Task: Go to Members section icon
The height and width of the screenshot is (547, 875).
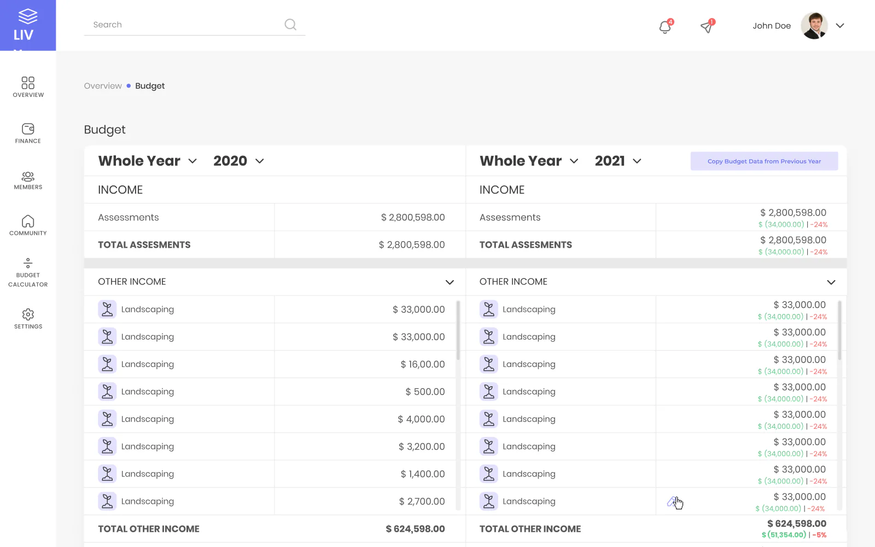Action: tap(28, 176)
